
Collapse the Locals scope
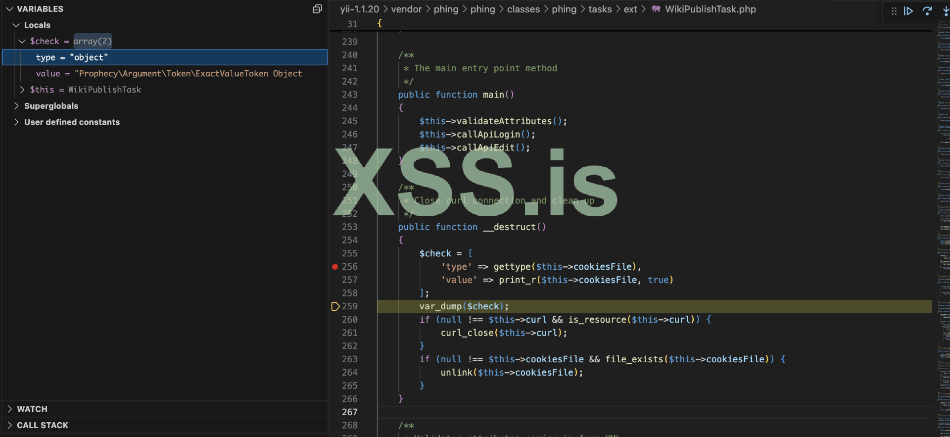(16, 25)
